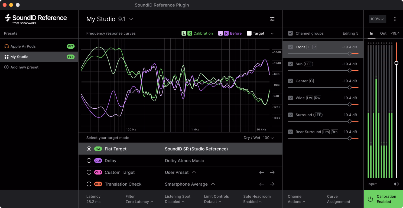The width and height of the screenshot is (403, 208).
Task: Select the Dolby radio button
Action: click(x=89, y=161)
